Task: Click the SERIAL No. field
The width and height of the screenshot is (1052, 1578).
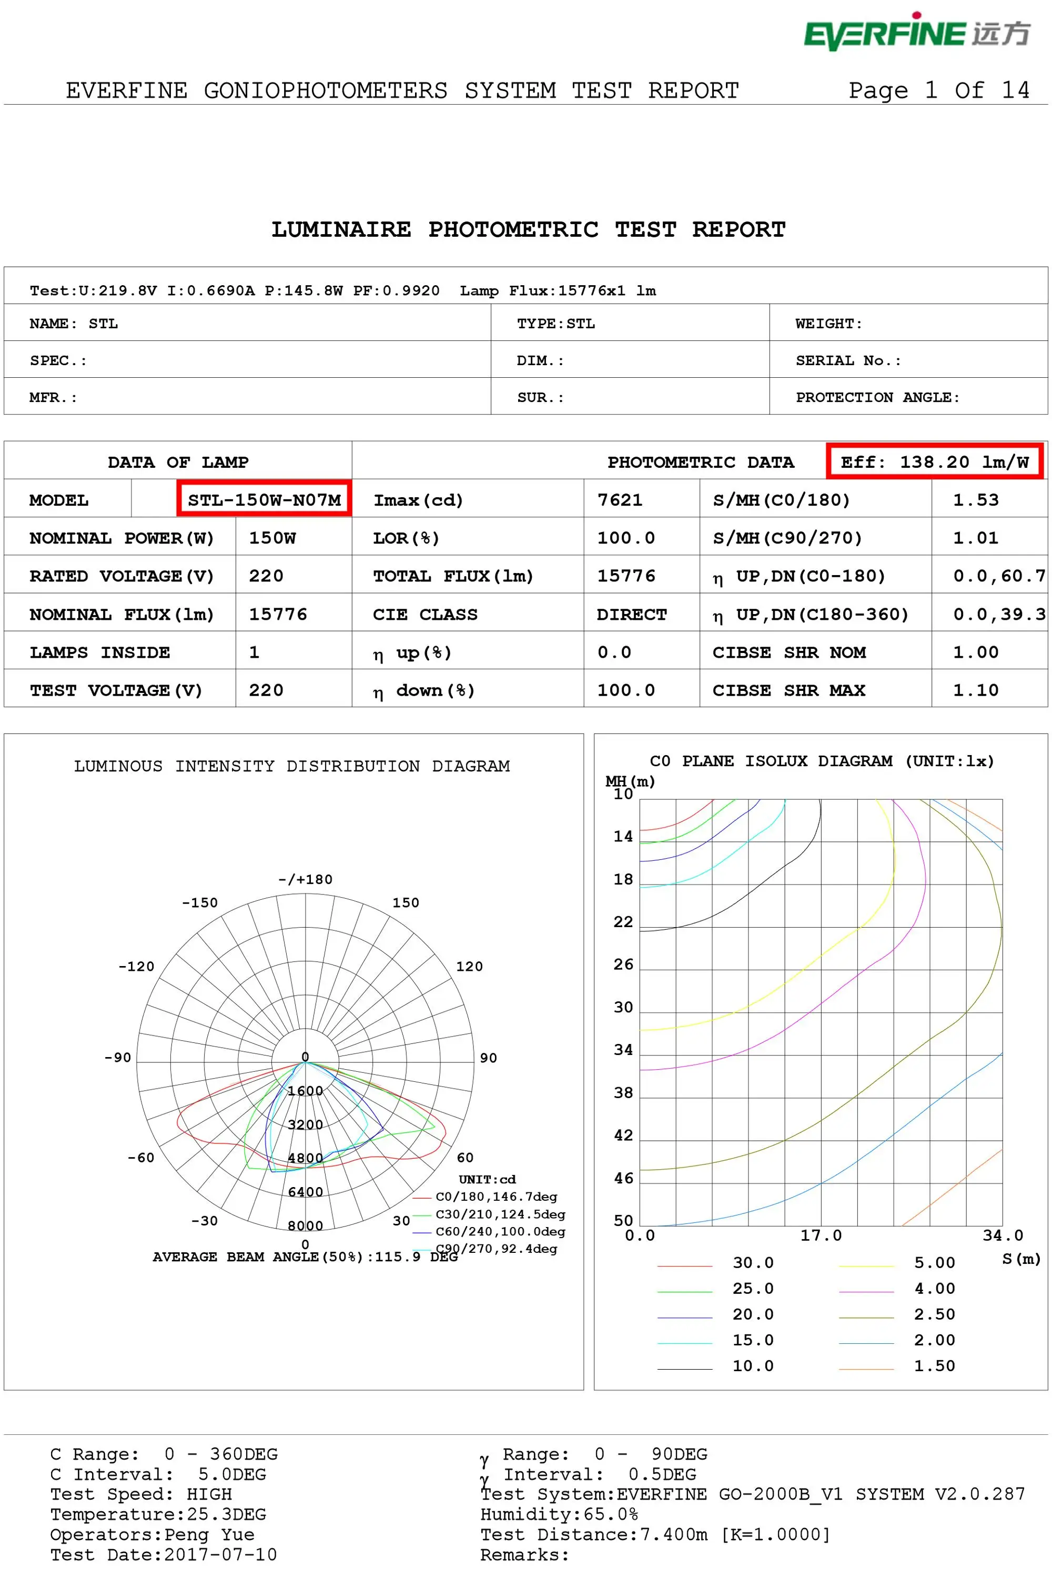Action: coord(847,360)
